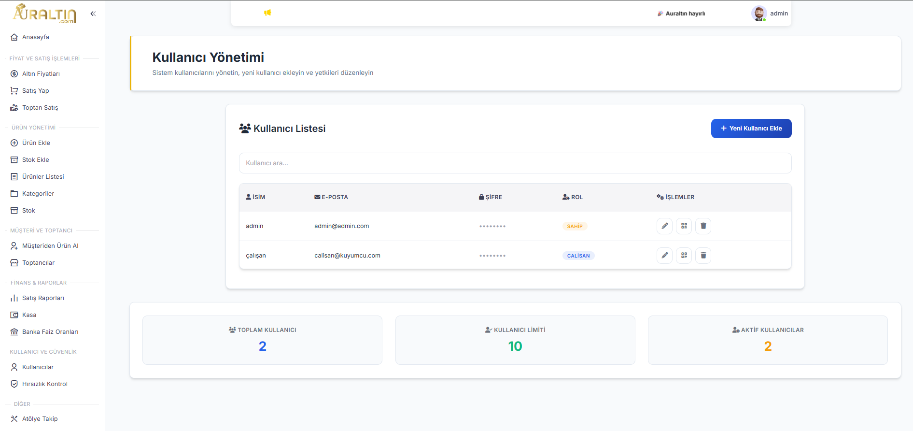Click the admin avatar in top bar
Viewport: 913px width, 431px height.
pyautogui.click(x=758, y=14)
